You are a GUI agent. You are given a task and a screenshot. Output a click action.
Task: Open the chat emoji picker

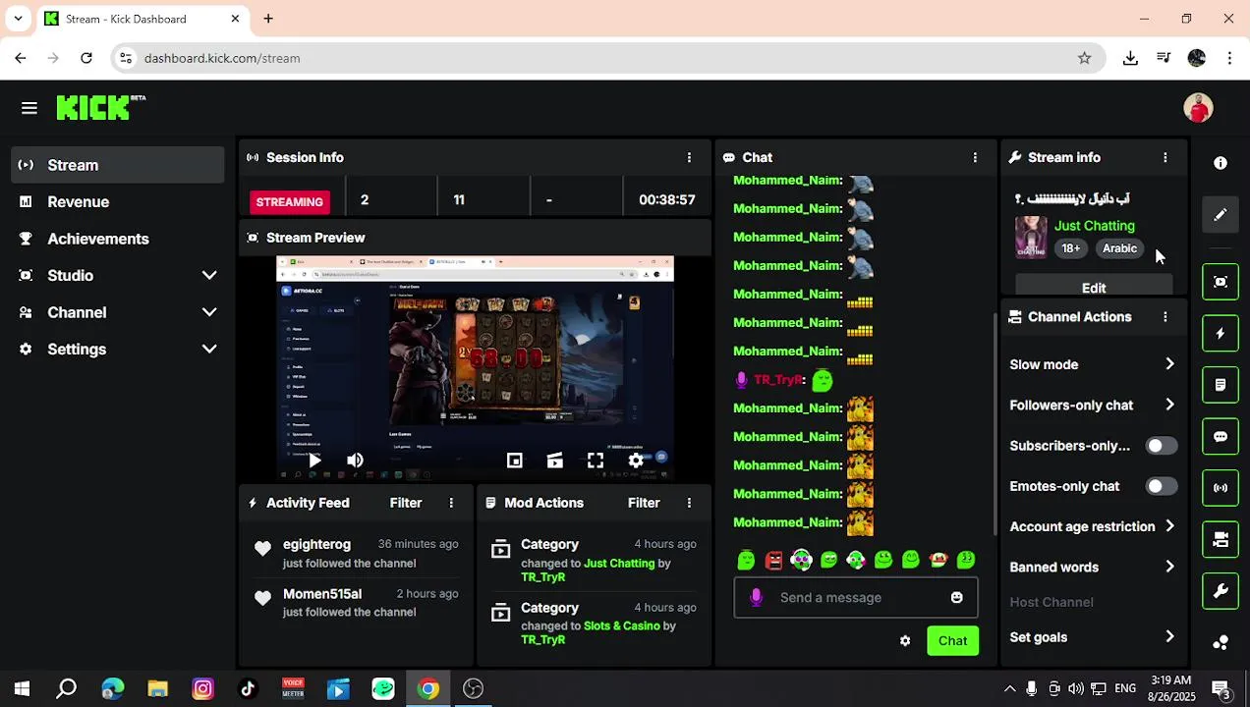tap(957, 597)
